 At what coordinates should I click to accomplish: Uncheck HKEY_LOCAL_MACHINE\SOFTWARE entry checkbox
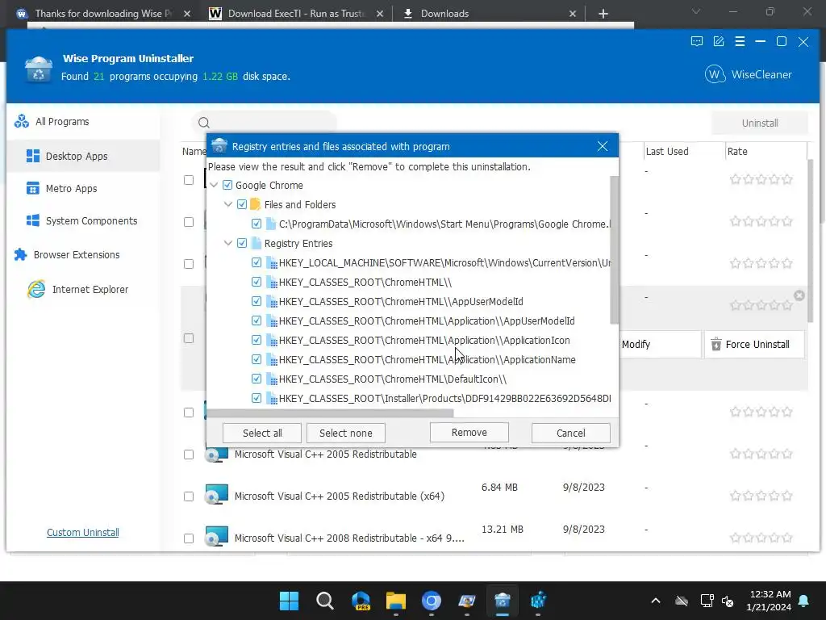pyautogui.click(x=256, y=262)
